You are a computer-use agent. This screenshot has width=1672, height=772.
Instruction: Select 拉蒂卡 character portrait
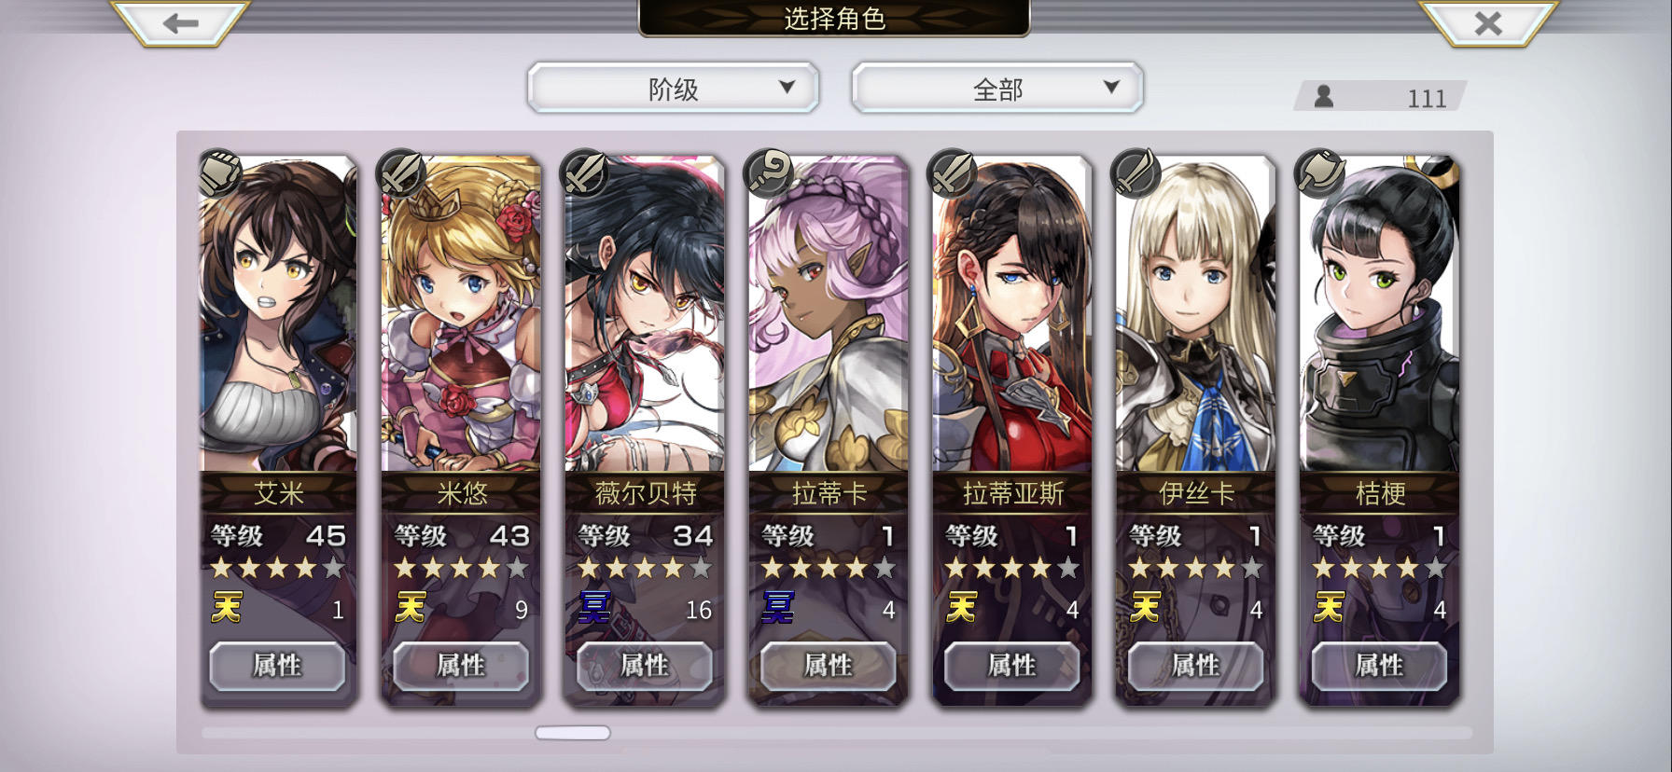(x=829, y=314)
